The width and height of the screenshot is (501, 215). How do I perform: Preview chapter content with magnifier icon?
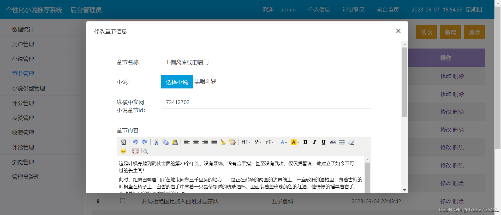click(145, 151)
